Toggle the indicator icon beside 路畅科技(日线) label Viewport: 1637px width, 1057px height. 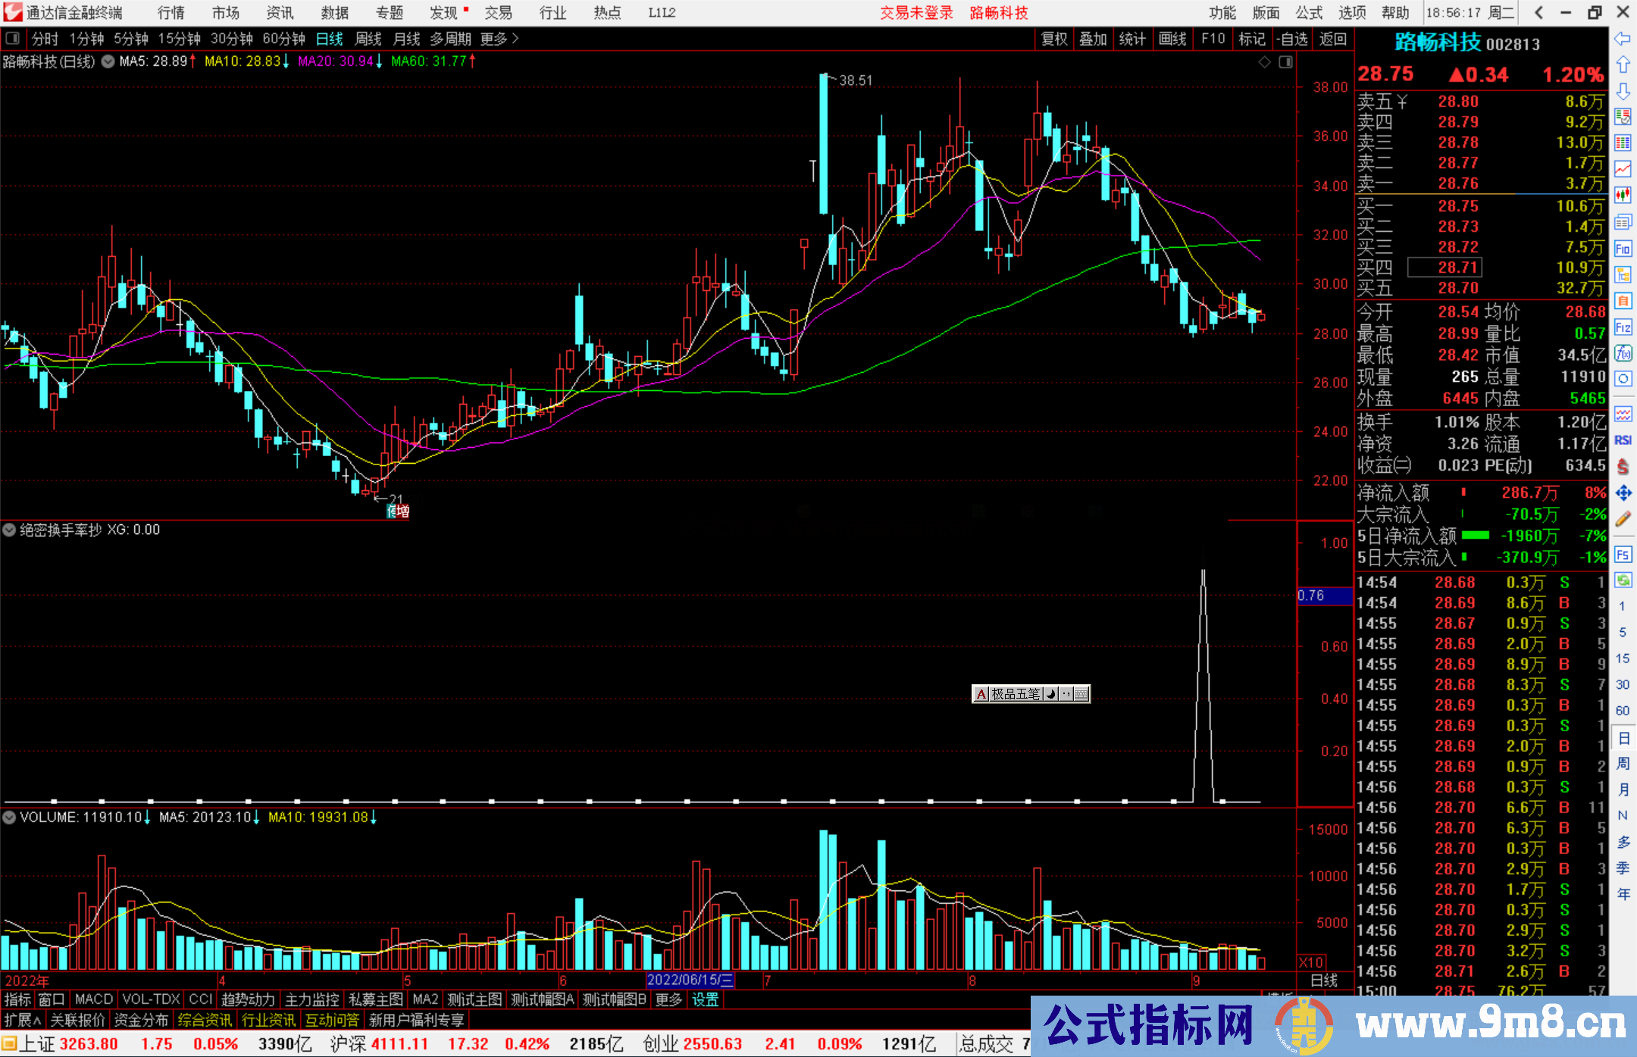tap(108, 61)
